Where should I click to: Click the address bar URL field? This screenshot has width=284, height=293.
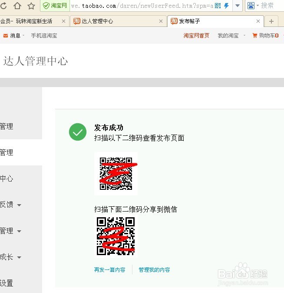(142, 6)
